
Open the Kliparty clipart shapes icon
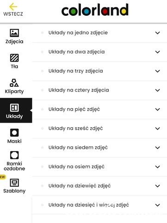(x=14, y=83)
